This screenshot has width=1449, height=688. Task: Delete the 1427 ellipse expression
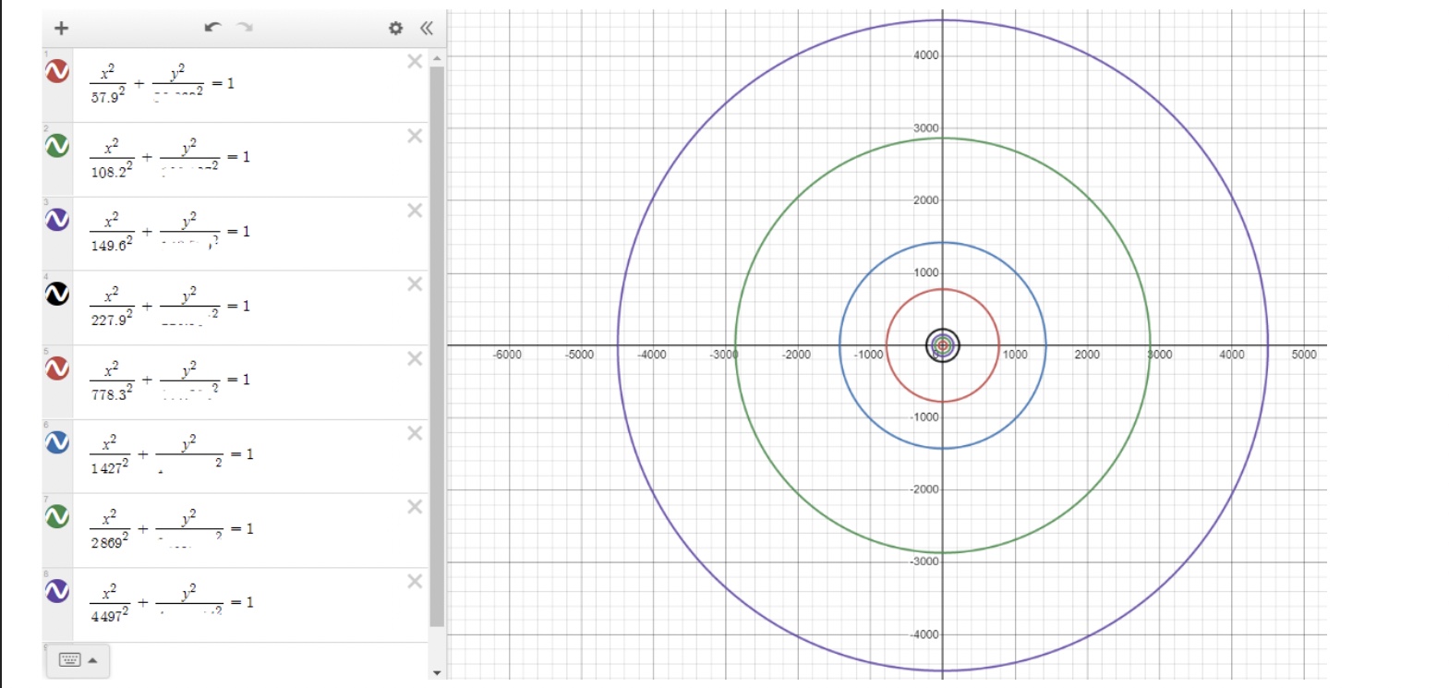[415, 433]
